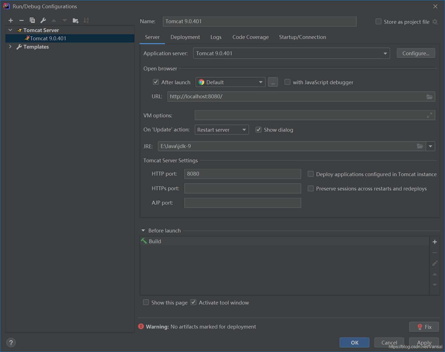Click the browser ellipsis button
The image size is (445, 352).
click(x=273, y=82)
